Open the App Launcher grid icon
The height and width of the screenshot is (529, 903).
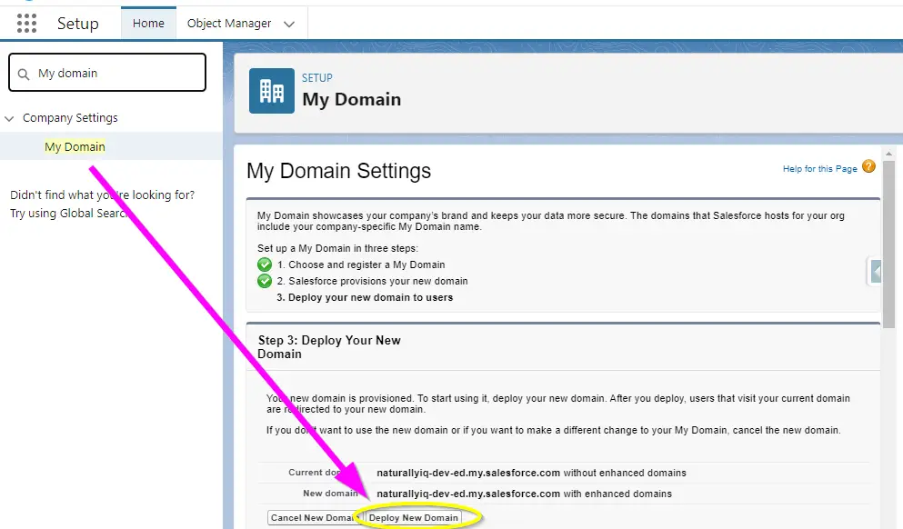tap(26, 23)
